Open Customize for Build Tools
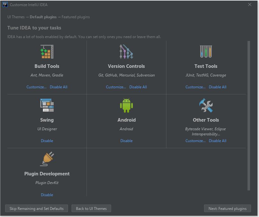Viewport: 259px width, 217px height. coord(36,87)
